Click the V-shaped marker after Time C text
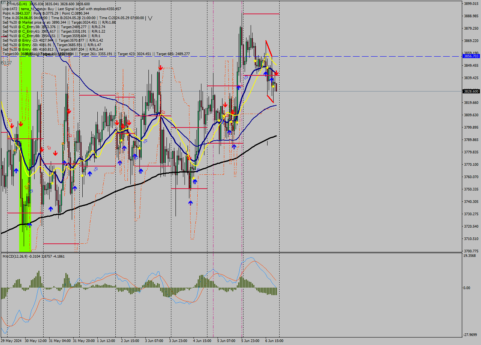The width and height of the screenshot is (481, 345). (x=150, y=18)
